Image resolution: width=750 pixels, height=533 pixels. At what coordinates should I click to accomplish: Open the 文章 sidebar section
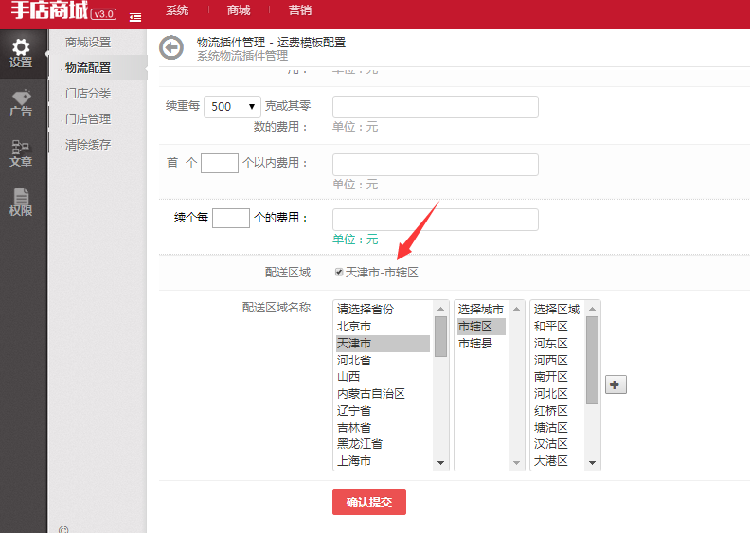pyautogui.click(x=21, y=153)
